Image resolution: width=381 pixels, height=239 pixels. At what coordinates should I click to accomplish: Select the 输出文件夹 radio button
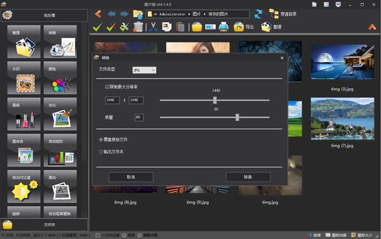101,152
